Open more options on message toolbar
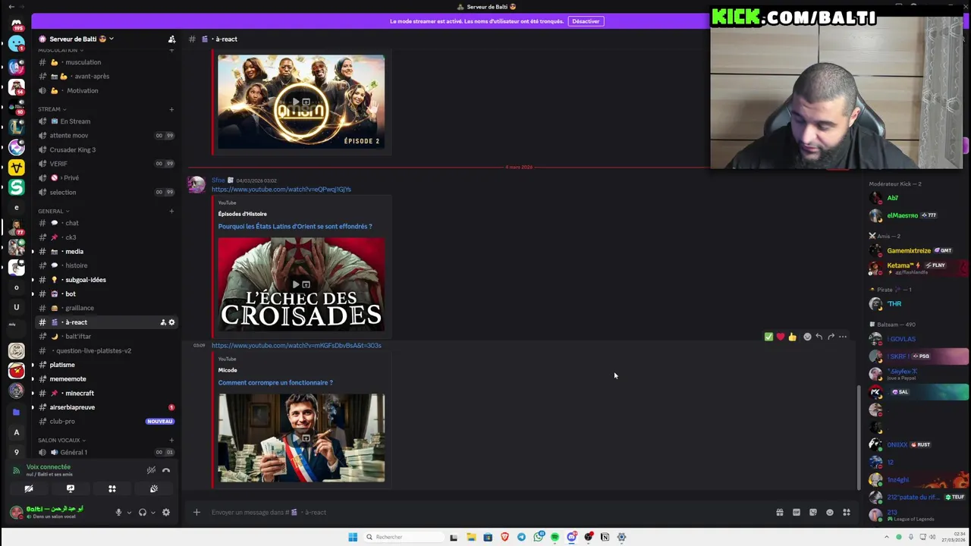Image resolution: width=971 pixels, height=546 pixels. coord(843,337)
